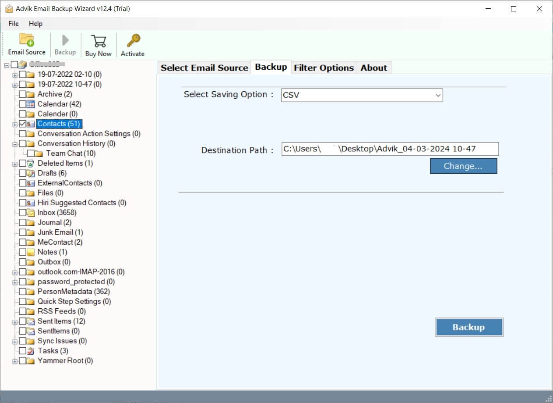The image size is (553, 403).
Task: Check the Calendar (42) checkbox
Action: tap(23, 104)
